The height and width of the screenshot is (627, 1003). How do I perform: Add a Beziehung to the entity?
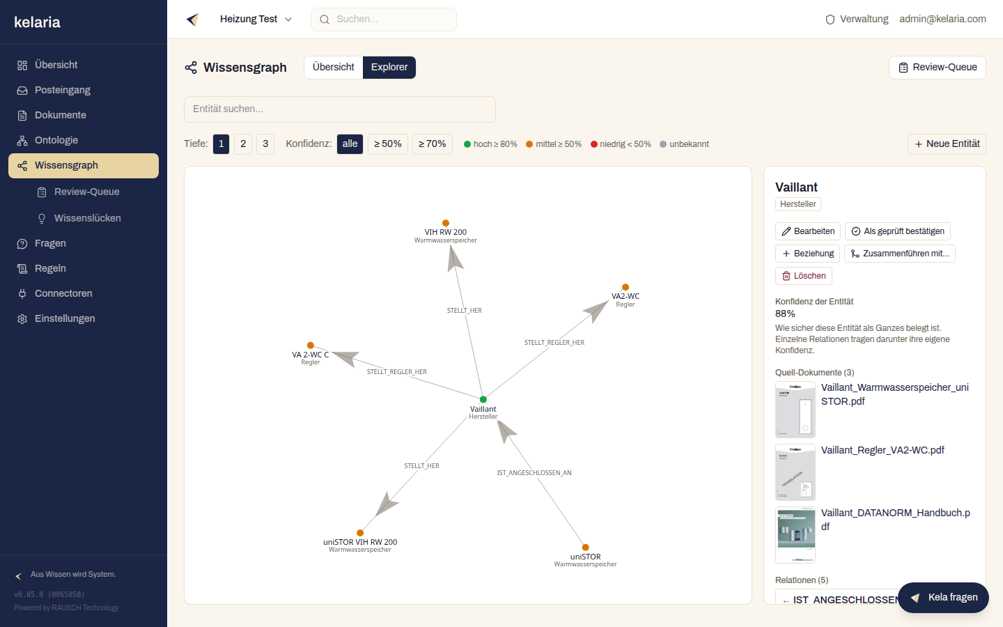point(807,254)
